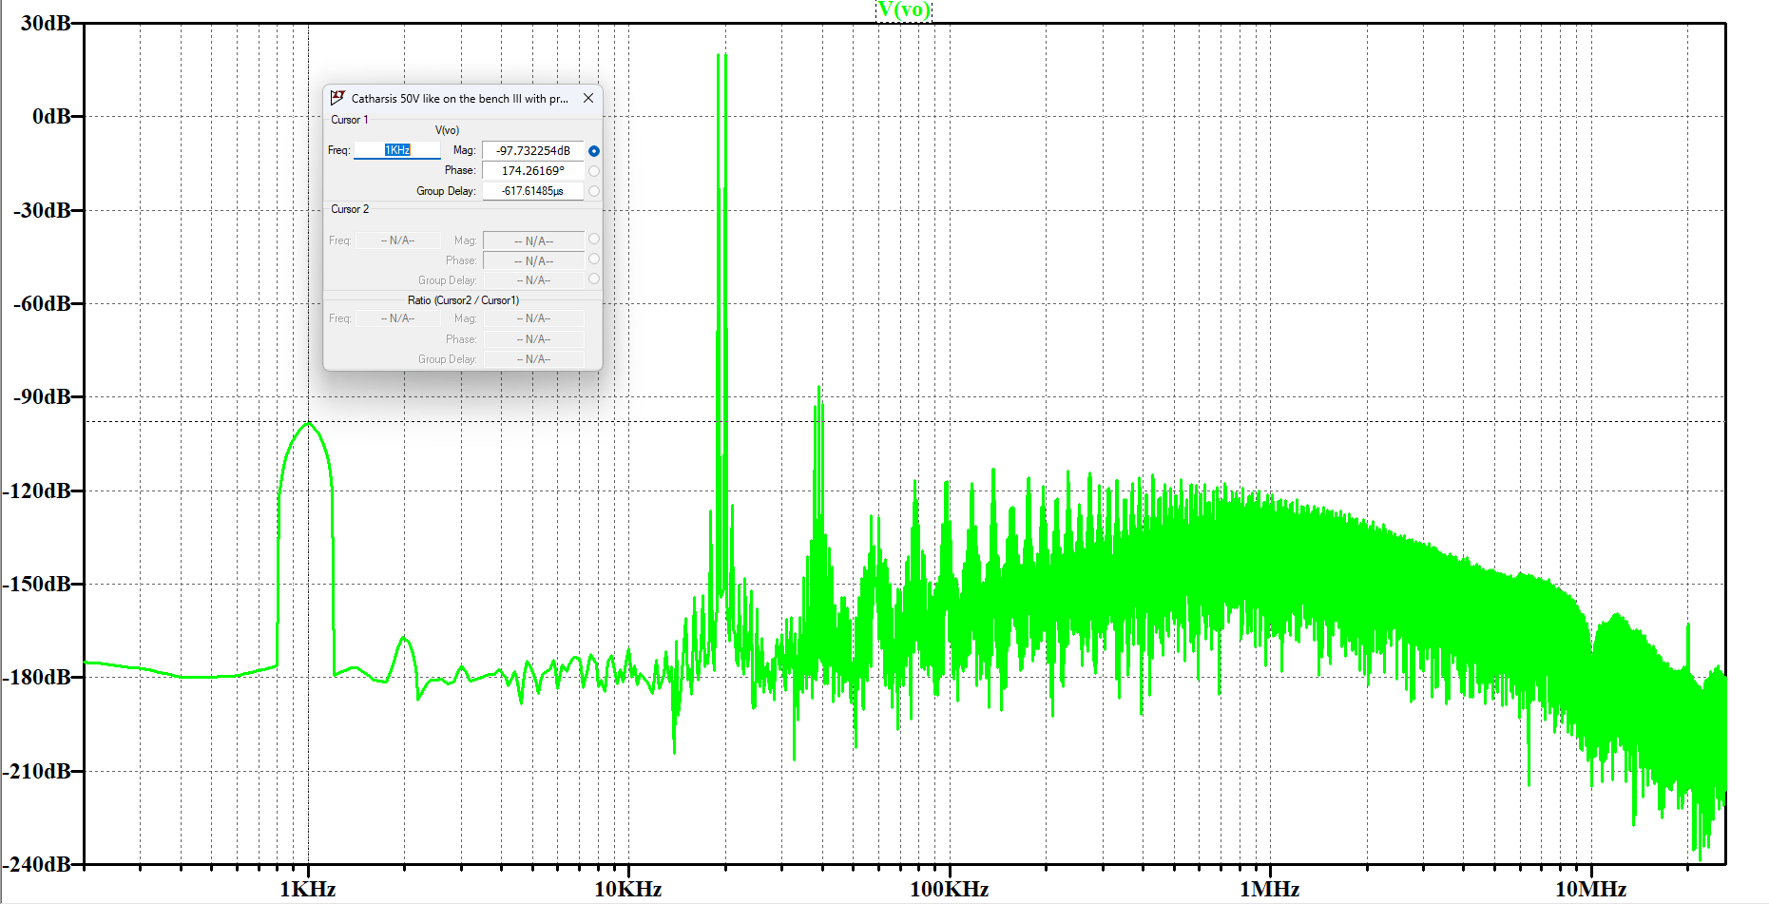This screenshot has height=904, width=1769.
Task: Click the Cursor 1 Group Delay value field
Action: tap(532, 191)
